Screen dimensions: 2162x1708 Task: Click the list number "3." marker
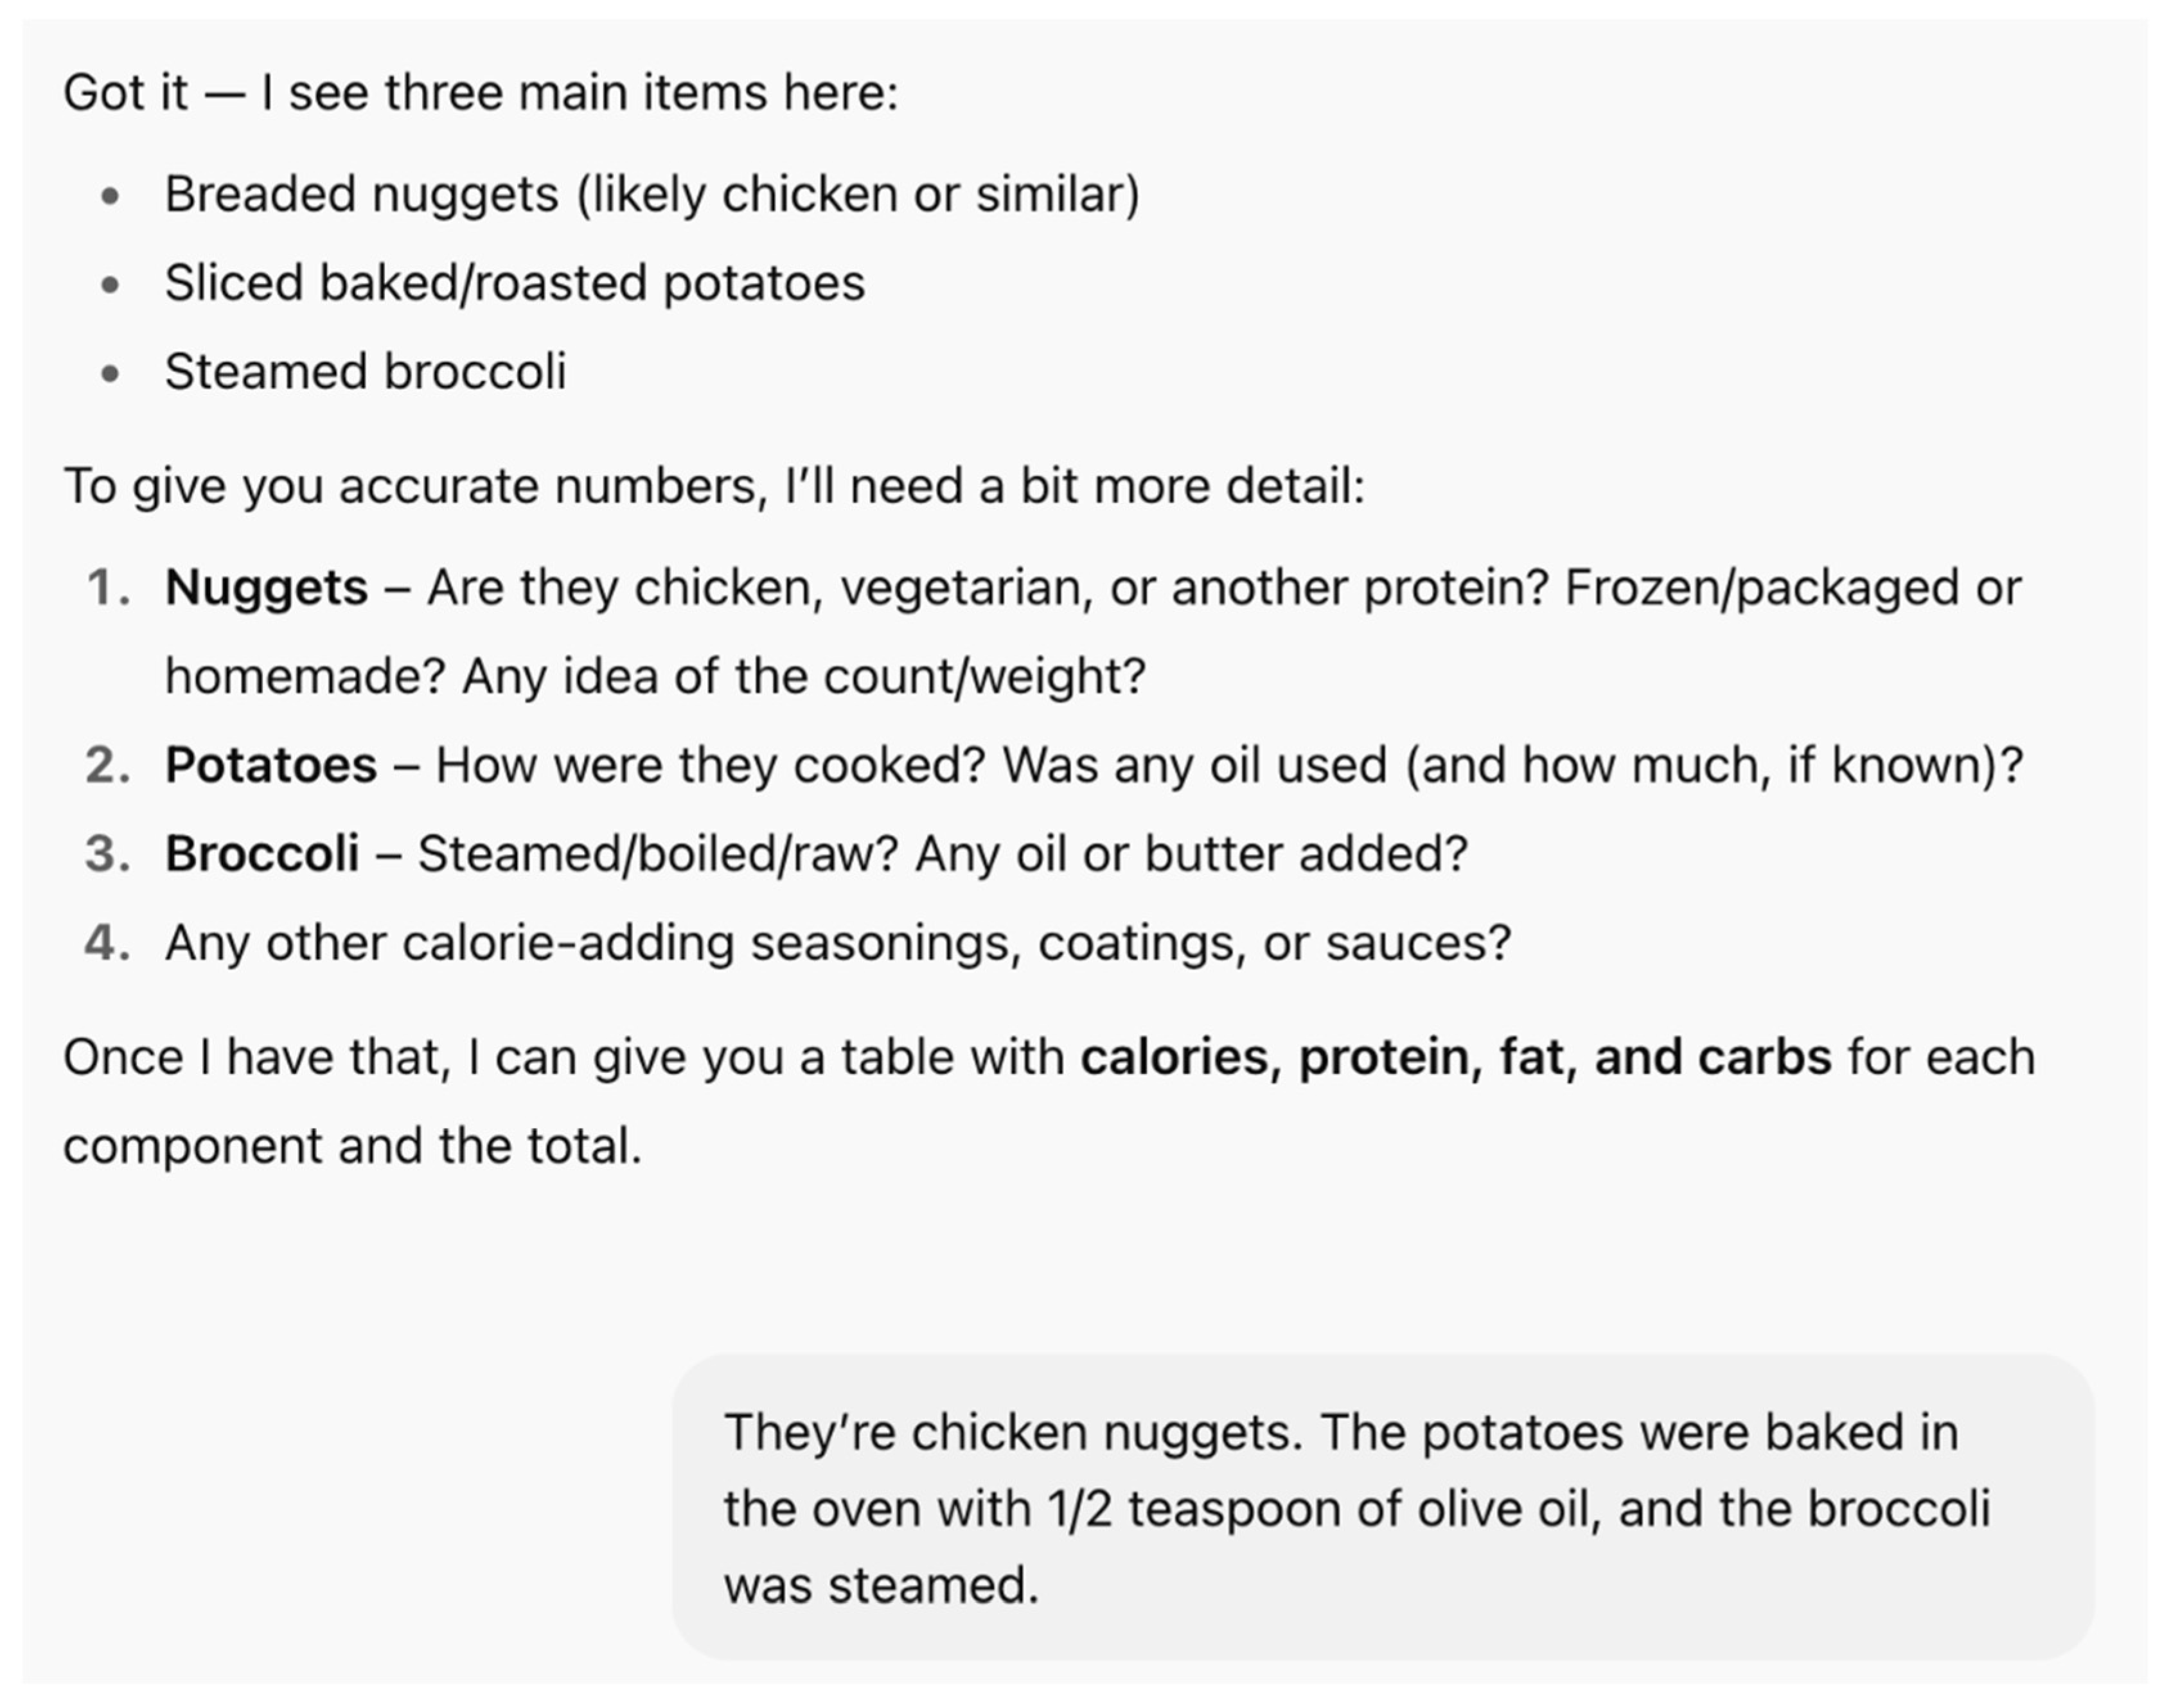[x=109, y=855]
